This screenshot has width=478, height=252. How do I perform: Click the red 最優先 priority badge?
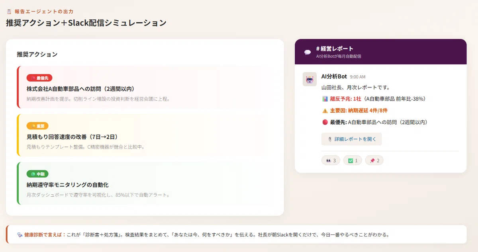click(39, 78)
